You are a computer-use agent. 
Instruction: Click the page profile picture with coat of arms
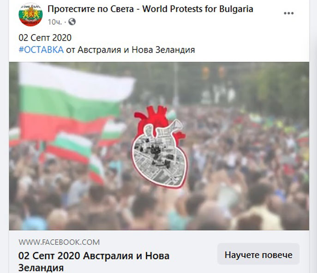click(30, 15)
